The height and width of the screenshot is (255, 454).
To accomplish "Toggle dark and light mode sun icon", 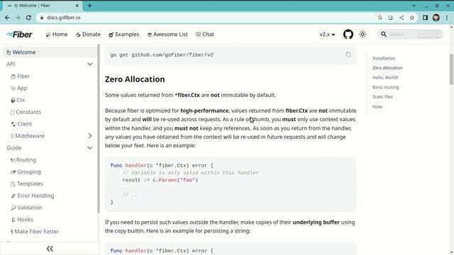I will point(362,35).
